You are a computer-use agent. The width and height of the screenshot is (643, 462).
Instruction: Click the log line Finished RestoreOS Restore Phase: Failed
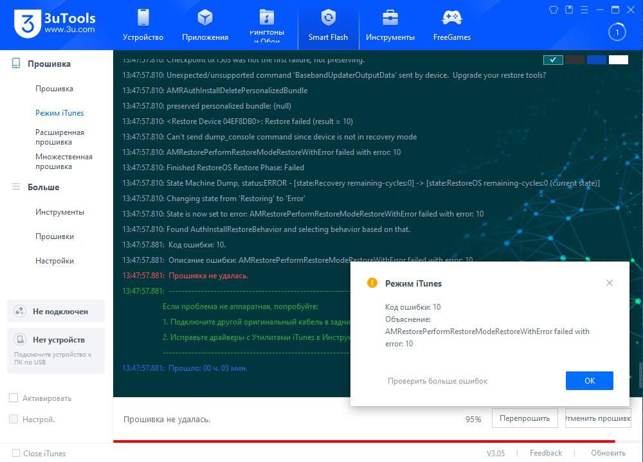(x=213, y=168)
